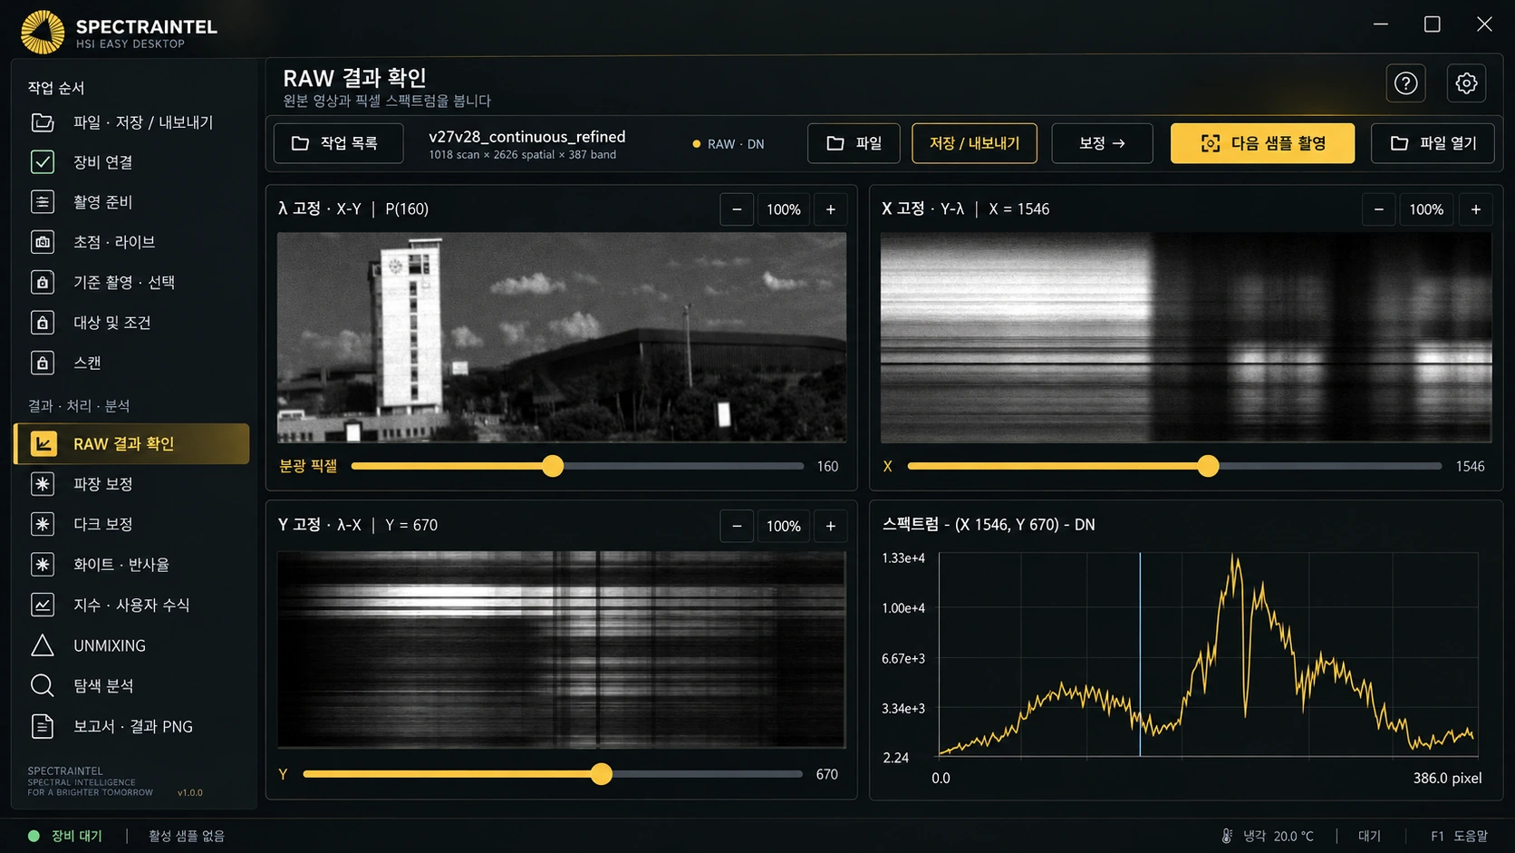This screenshot has width=1515, height=853.
Task: Select 파장 보정 from sidebar
Action: point(132,484)
